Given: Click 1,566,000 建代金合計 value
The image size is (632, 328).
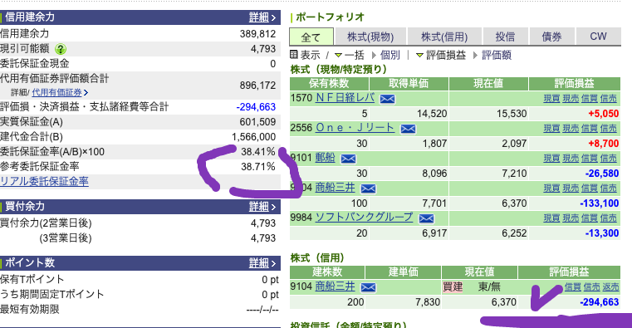Looking at the screenshot, I should 254,137.
